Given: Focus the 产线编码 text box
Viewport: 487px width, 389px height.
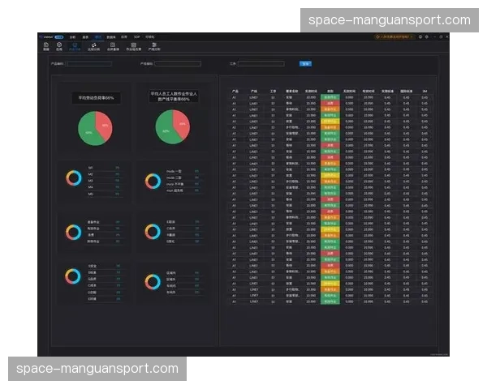Looking at the screenshot, I should click(x=177, y=63).
